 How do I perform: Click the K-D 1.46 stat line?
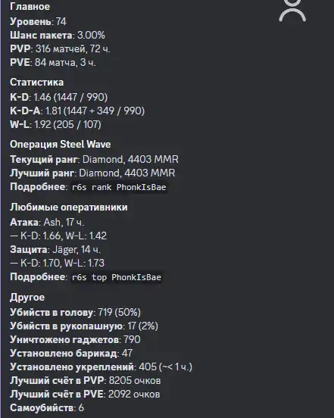tap(58, 97)
